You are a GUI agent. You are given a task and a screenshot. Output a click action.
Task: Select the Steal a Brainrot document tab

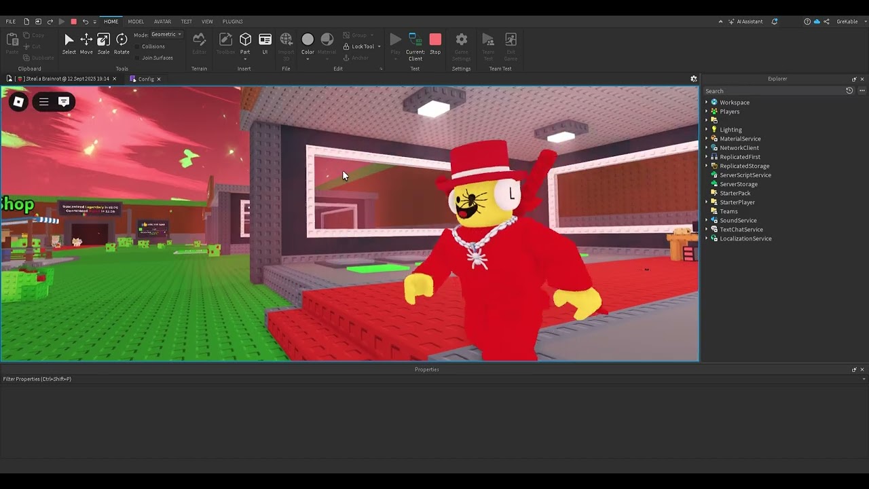pyautogui.click(x=62, y=79)
